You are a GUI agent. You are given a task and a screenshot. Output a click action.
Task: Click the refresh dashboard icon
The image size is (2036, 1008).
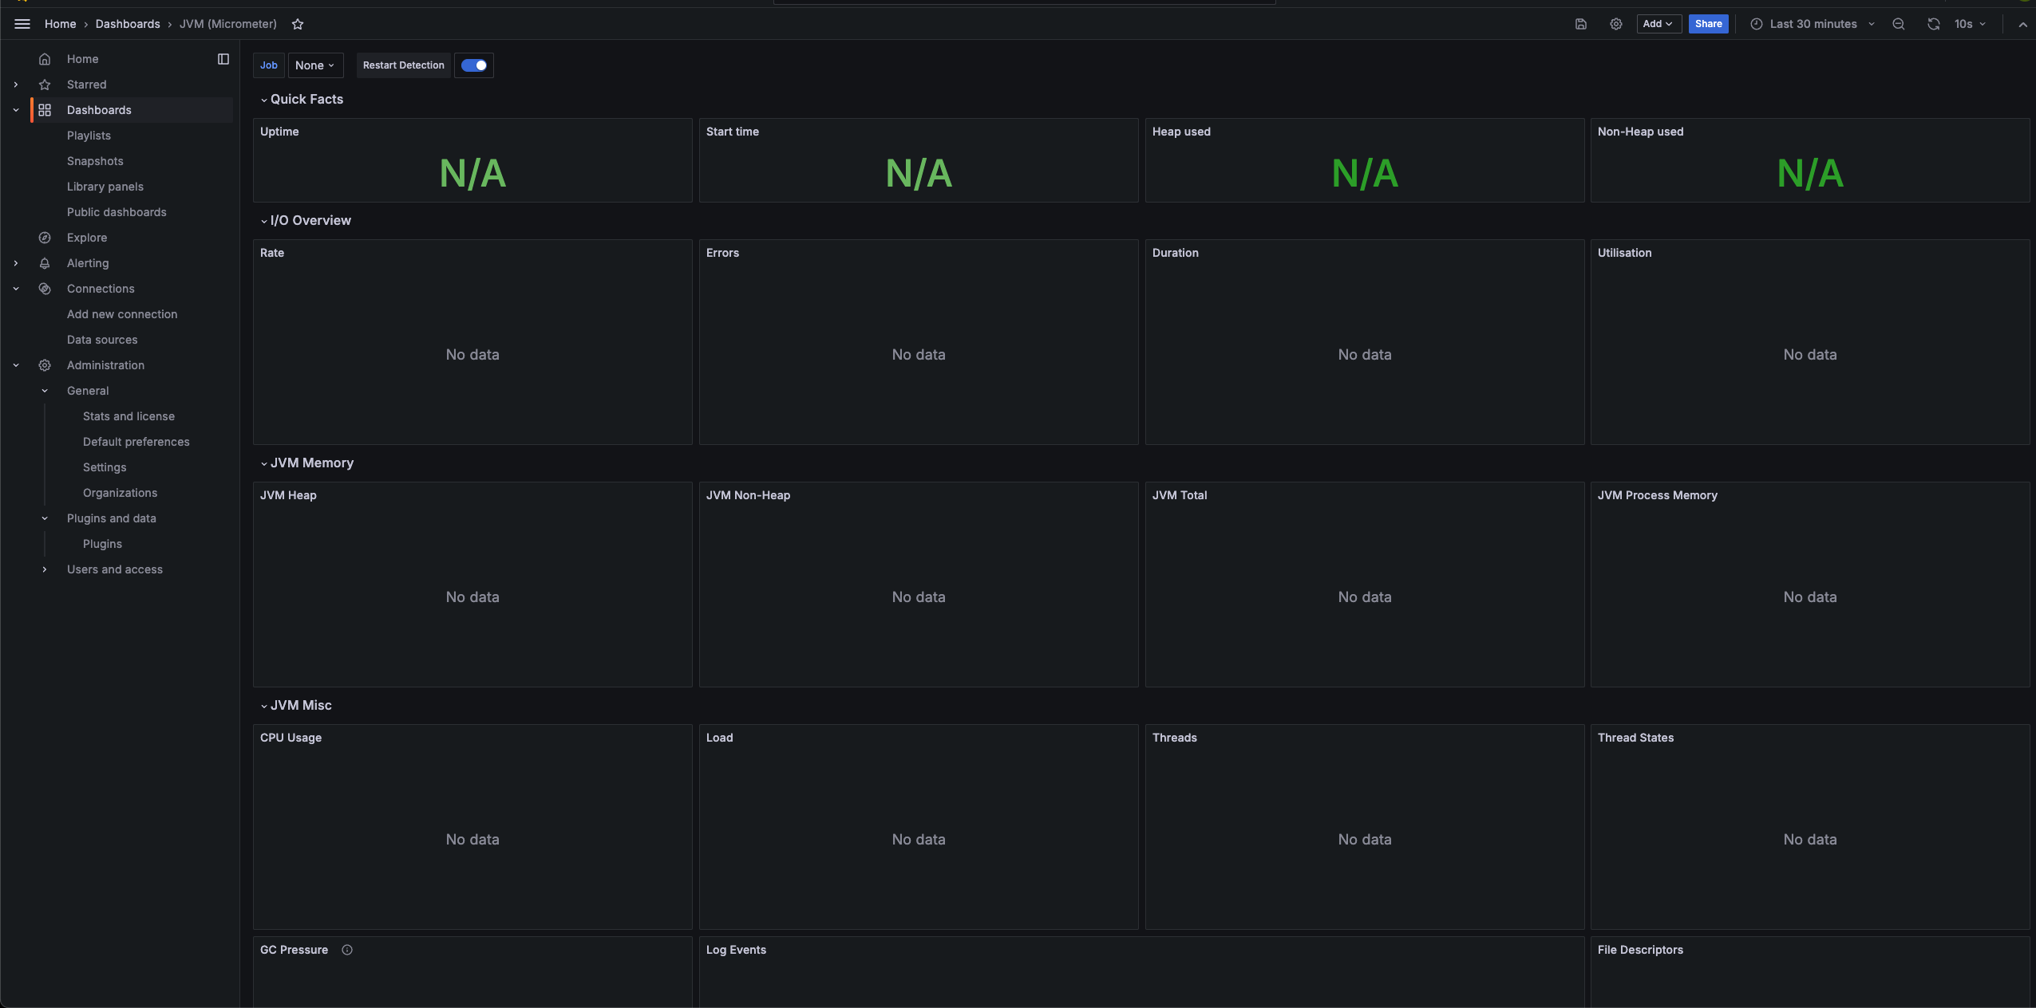(1933, 24)
